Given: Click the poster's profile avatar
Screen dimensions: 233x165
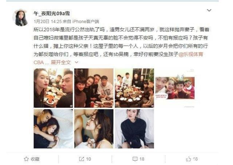Looking at the screenshot, I should pyautogui.click(x=20, y=18).
